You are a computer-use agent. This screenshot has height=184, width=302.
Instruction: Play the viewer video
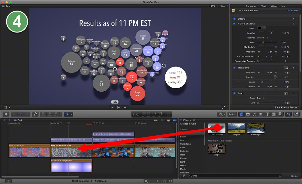pyautogui.click(x=119, y=107)
